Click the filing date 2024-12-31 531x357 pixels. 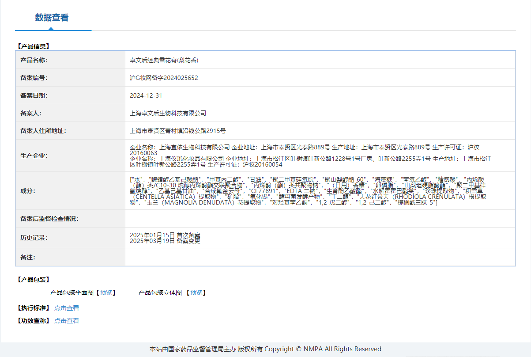[146, 95]
